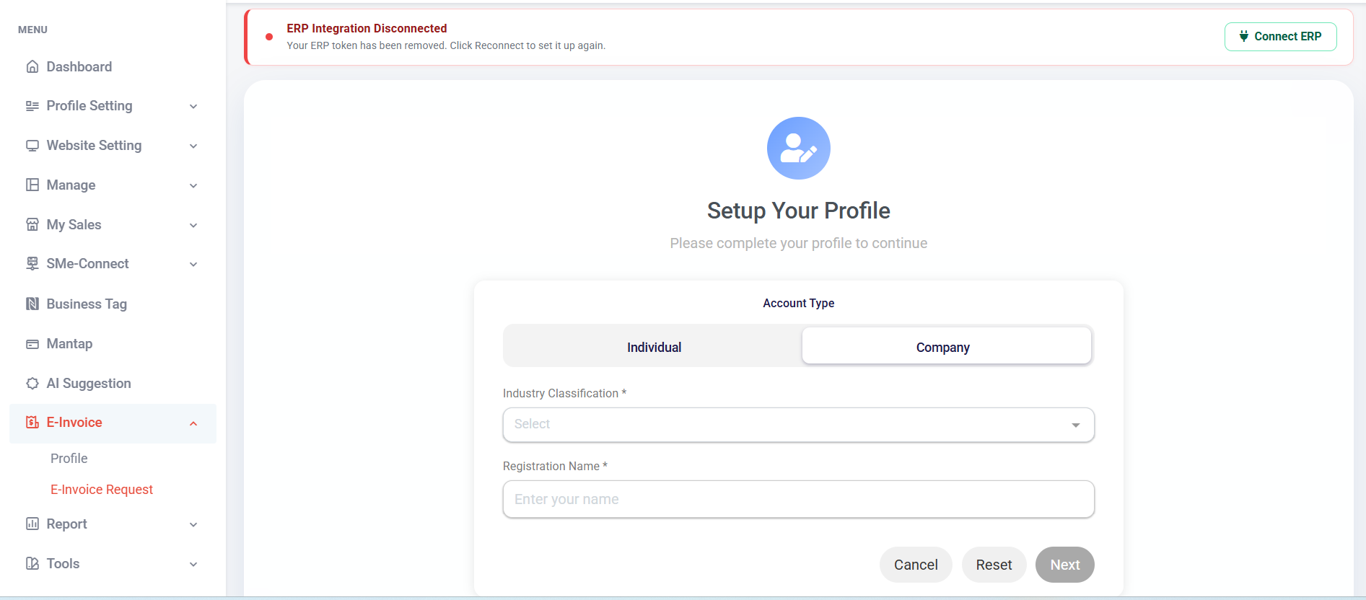Click the Registration Name input field
This screenshot has width=1366, height=600.
798,499
